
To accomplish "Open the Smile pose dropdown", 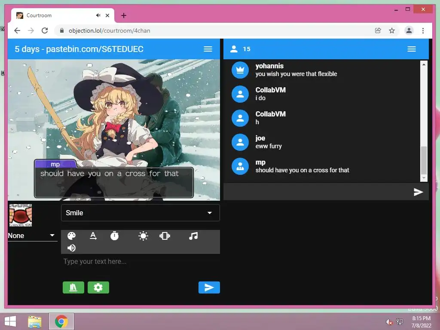I will [141, 213].
